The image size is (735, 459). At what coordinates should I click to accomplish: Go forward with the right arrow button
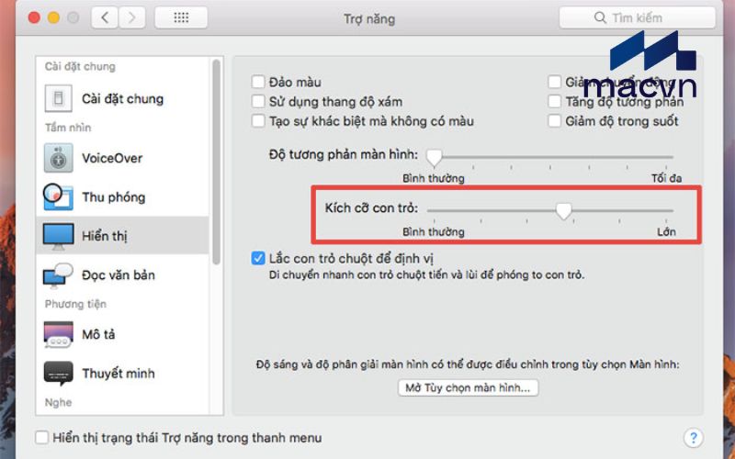pyautogui.click(x=131, y=17)
